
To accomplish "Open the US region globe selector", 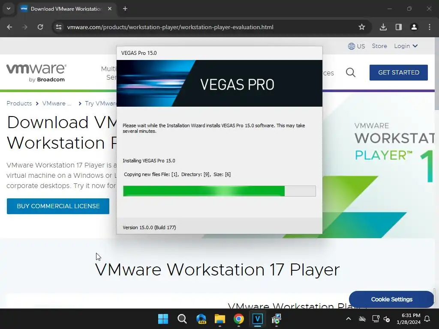I will [x=356, y=46].
